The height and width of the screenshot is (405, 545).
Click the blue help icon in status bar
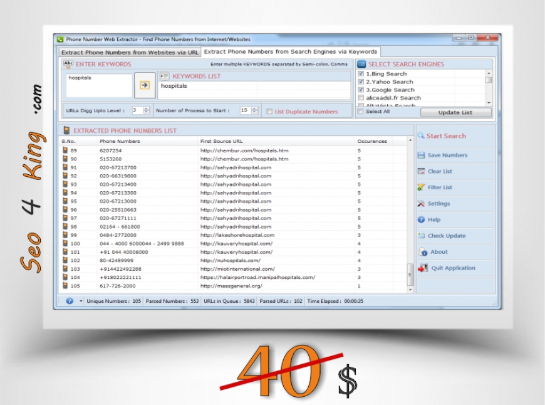click(x=70, y=301)
